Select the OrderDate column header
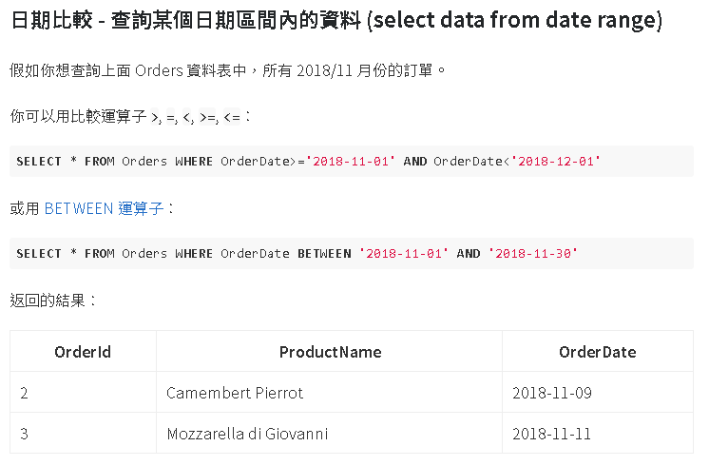709x466 pixels. (x=598, y=352)
